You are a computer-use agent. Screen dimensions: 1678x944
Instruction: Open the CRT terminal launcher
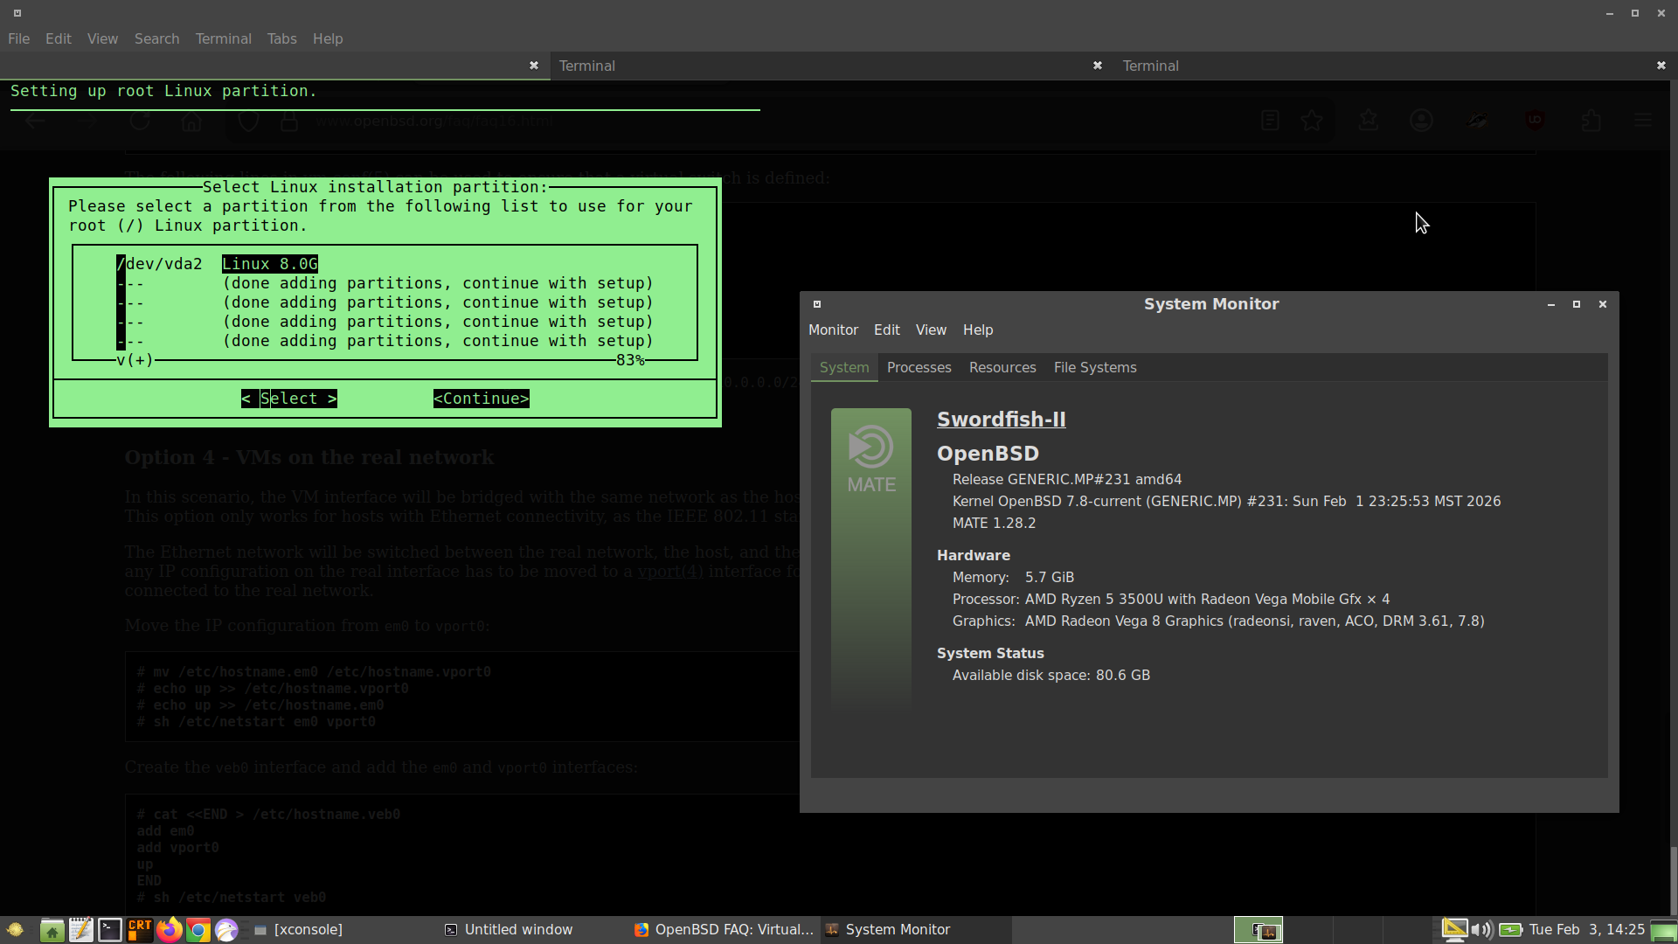click(140, 929)
